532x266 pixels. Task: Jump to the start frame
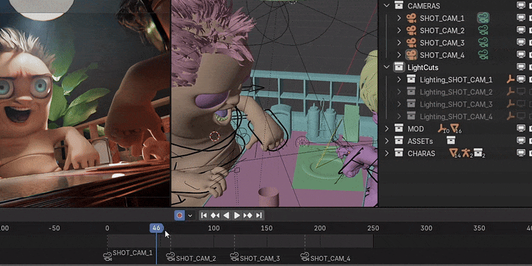pos(204,215)
